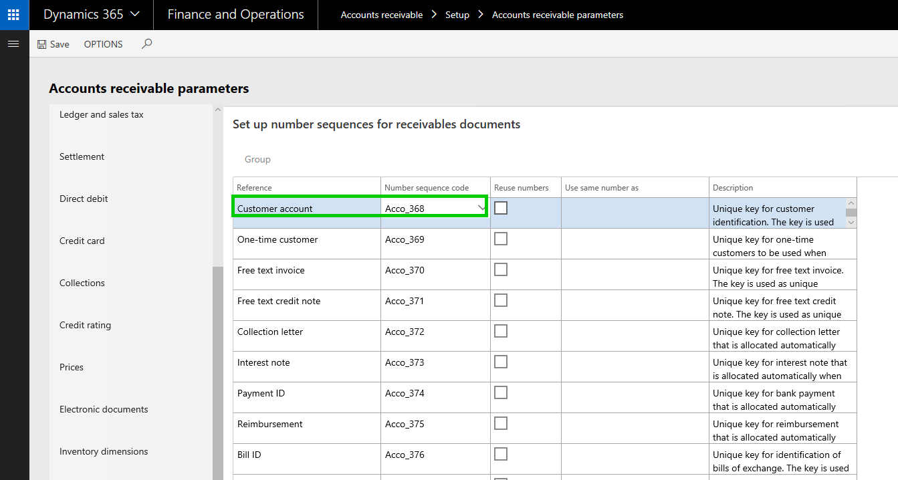Screen dimensions: 898x480
Task: Click the Setup breadcrumb link
Action: tap(457, 15)
